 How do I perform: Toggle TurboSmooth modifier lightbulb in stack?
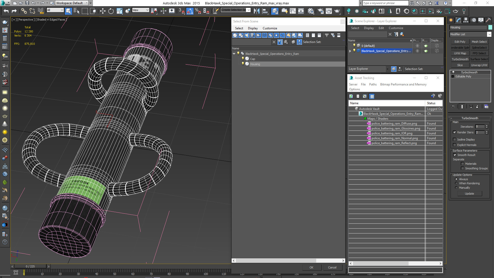453,72
